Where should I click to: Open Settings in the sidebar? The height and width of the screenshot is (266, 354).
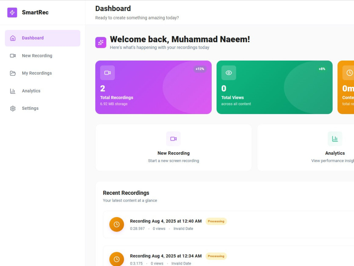click(x=43, y=108)
